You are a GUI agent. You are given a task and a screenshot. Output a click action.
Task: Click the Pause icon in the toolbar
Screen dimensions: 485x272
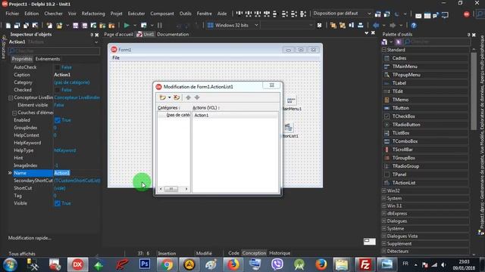160,25
